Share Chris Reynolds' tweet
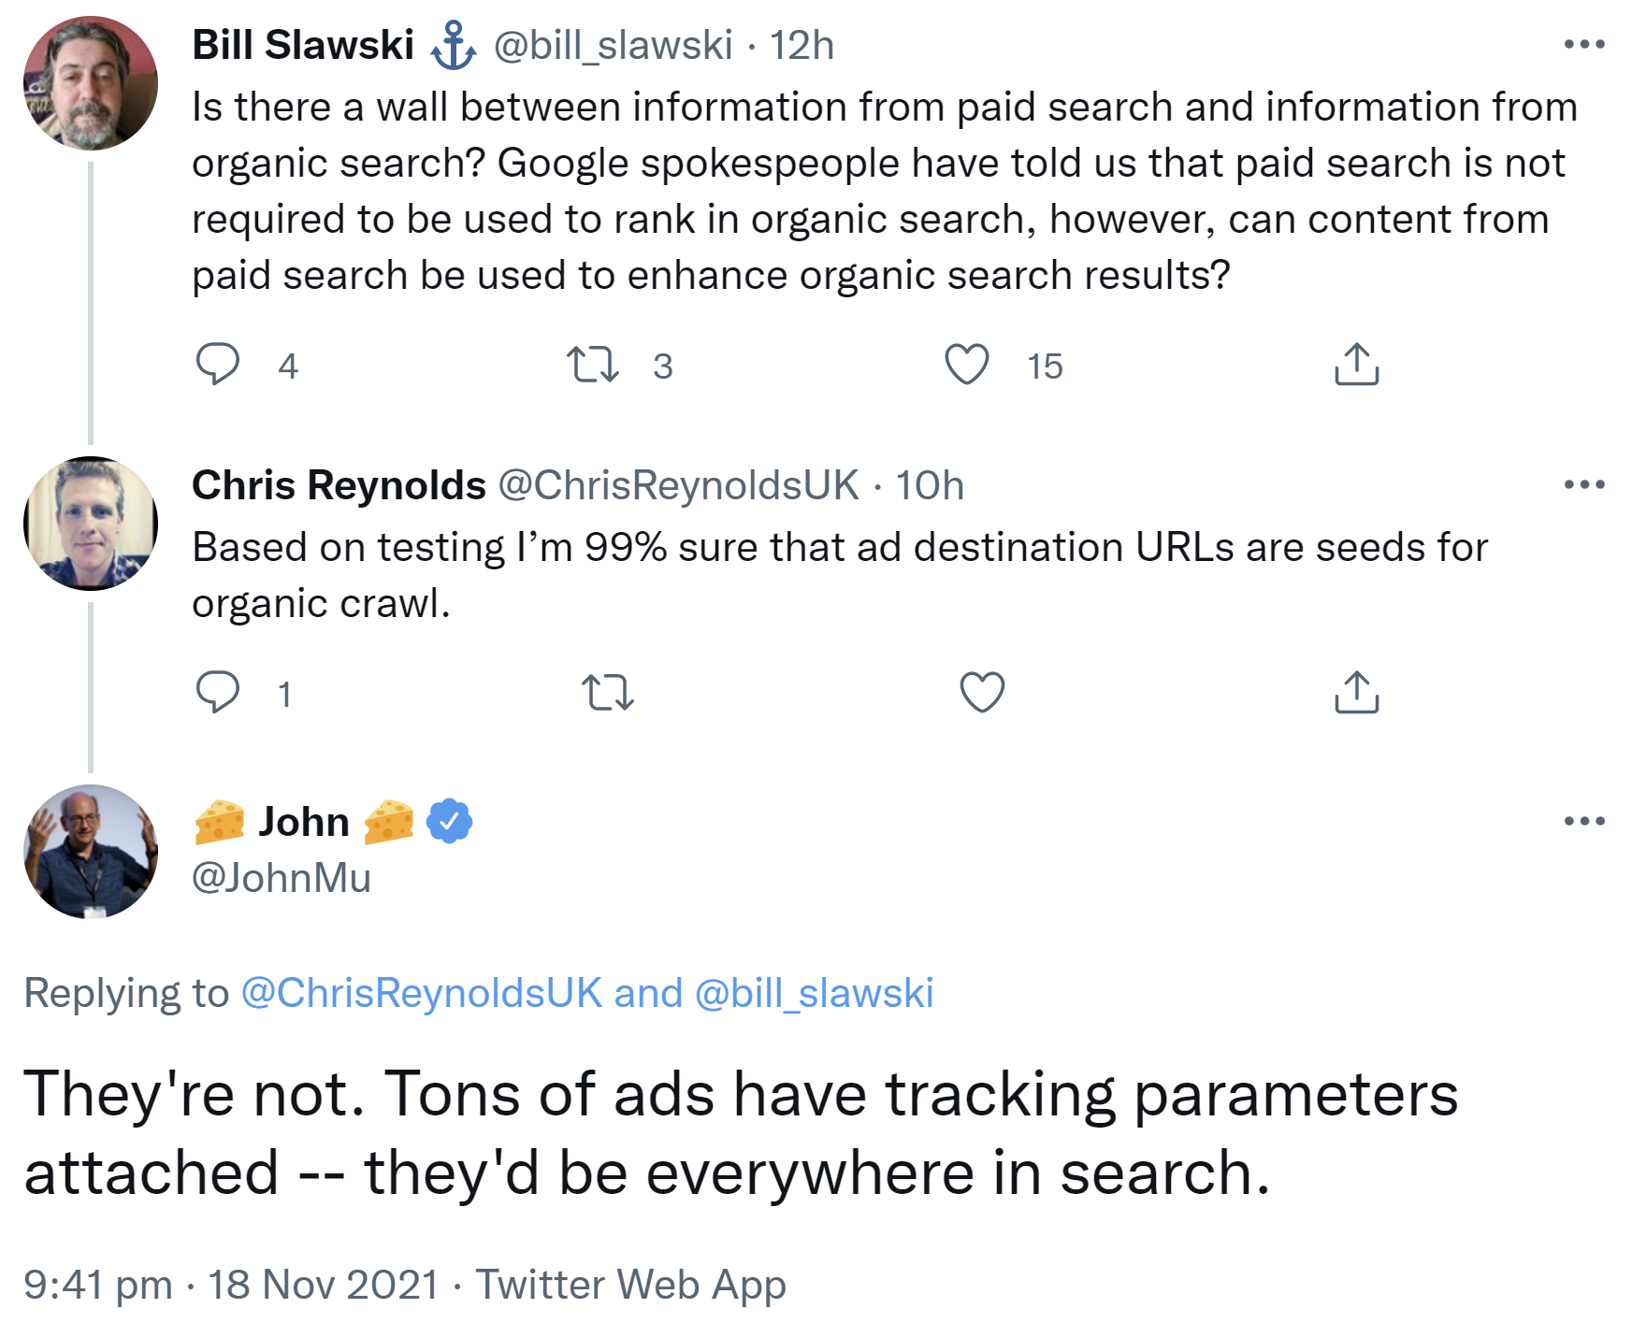This screenshot has height=1323, width=1632. [1355, 693]
